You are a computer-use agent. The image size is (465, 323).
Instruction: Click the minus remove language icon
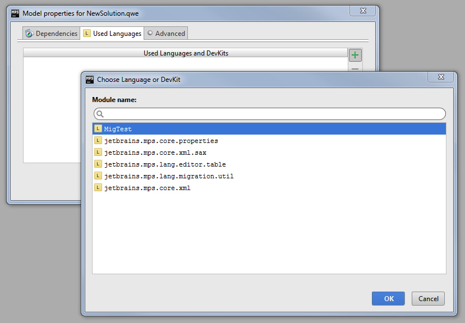point(354,68)
